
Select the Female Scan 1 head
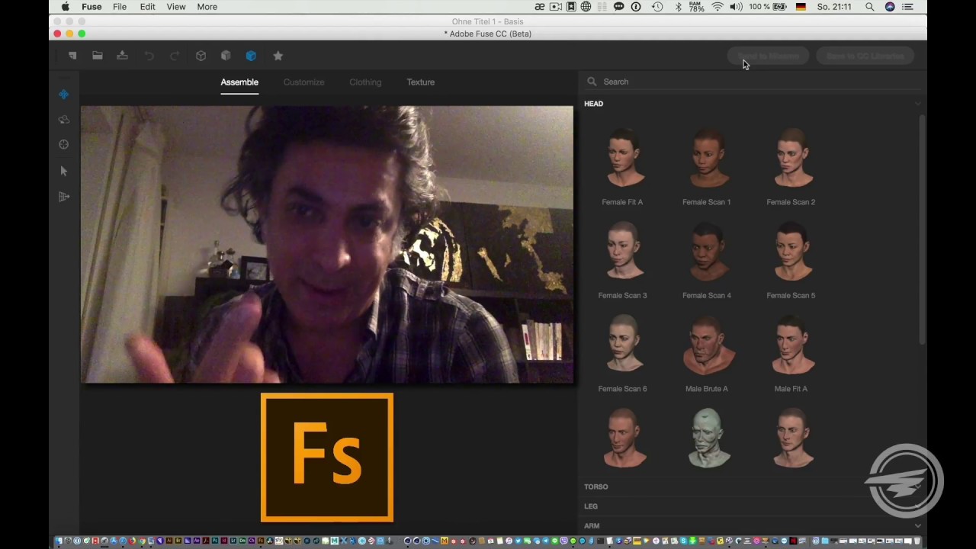[x=708, y=159]
